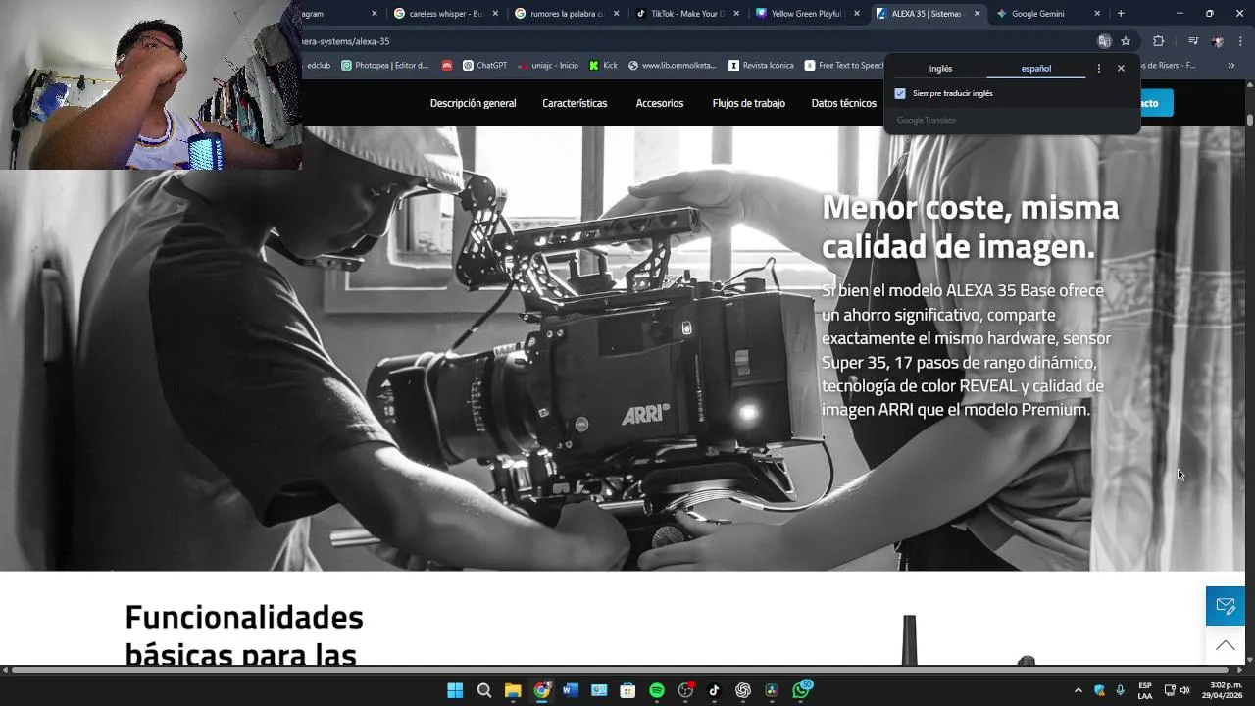Viewport: 1255px width, 706px height.
Task: Open the Kick bookmark
Action: [x=603, y=66]
